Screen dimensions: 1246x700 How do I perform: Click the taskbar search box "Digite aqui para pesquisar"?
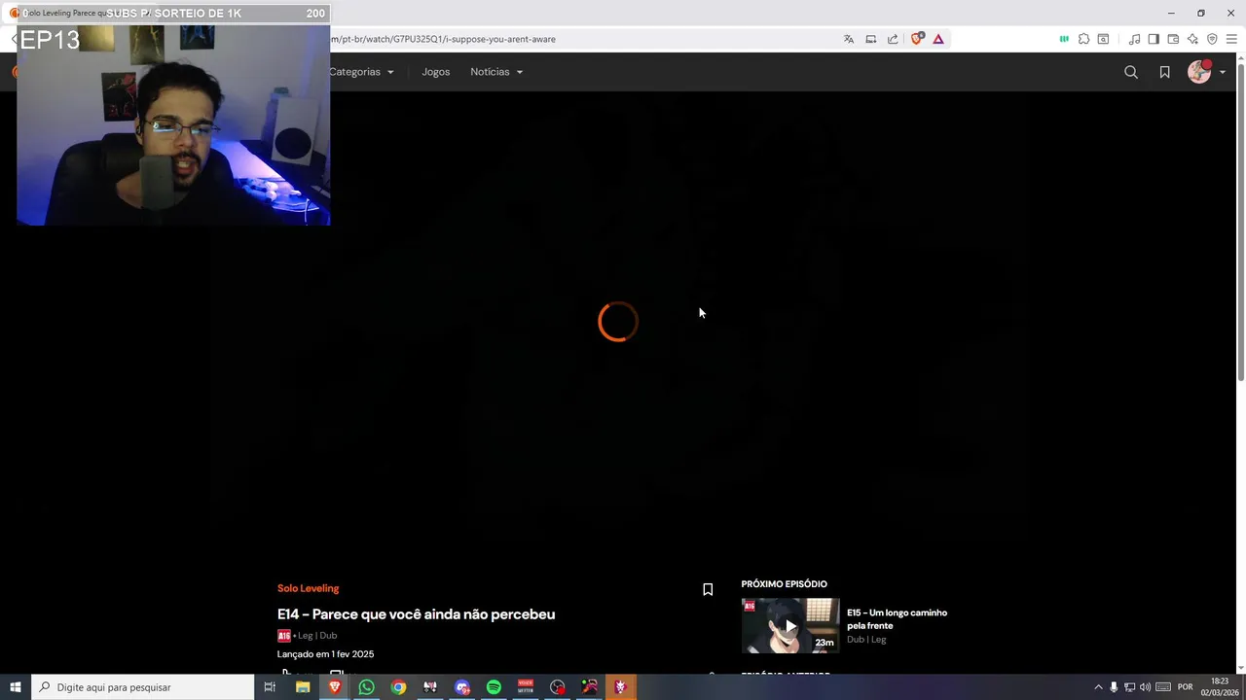point(143,687)
